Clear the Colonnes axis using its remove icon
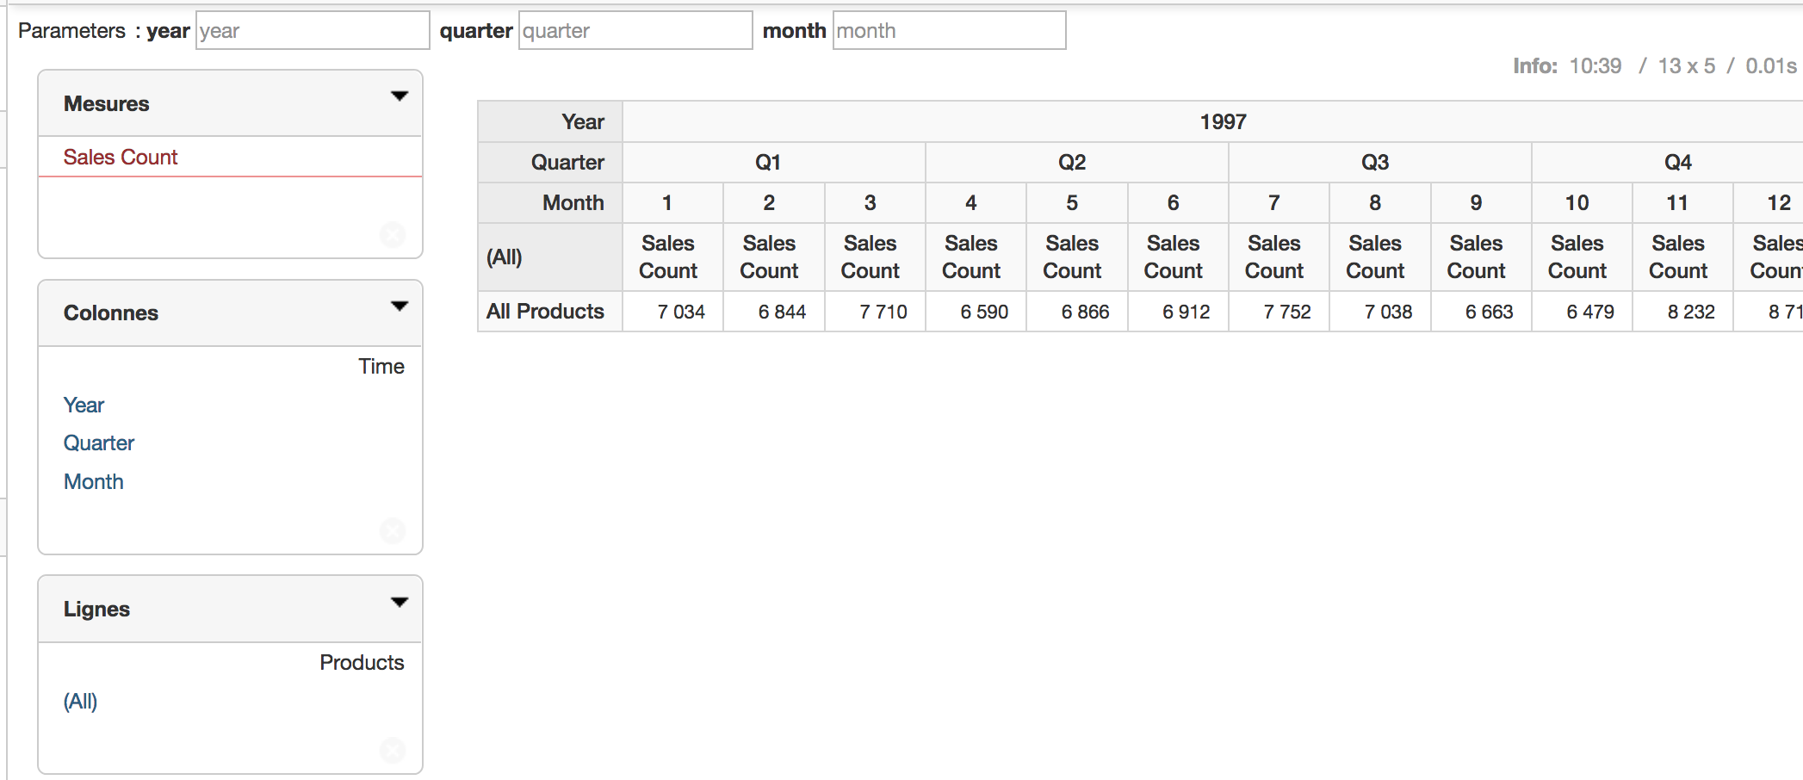The image size is (1803, 780). (x=393, y=531)
